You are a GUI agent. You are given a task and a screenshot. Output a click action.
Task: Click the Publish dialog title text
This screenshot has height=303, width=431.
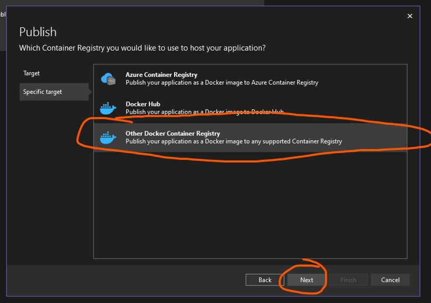pos(37,32)
